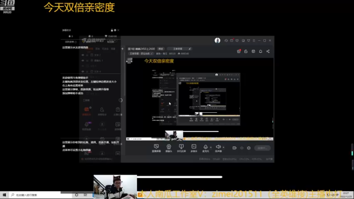The image size is (354, 199).
Task: Toggle preview eye icon in bottom control bar
Action: tap(242, 148)
